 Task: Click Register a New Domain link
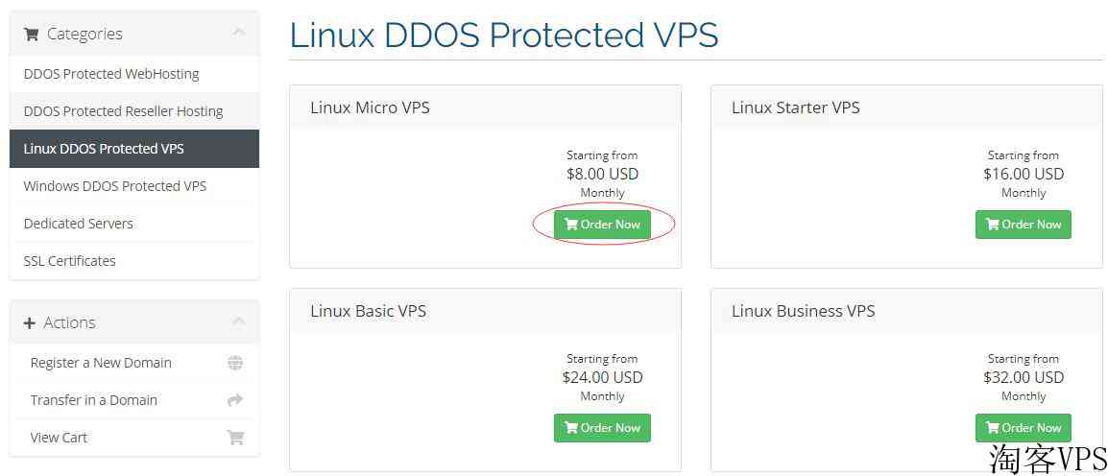coord(134,363)
